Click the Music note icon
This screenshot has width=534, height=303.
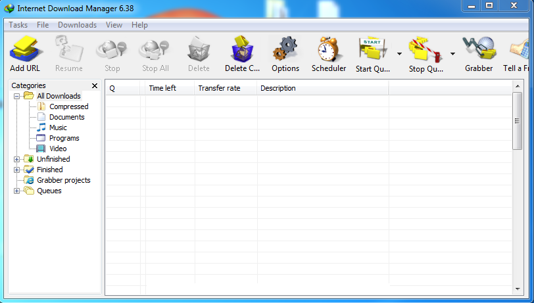click(x=41, y=128)
